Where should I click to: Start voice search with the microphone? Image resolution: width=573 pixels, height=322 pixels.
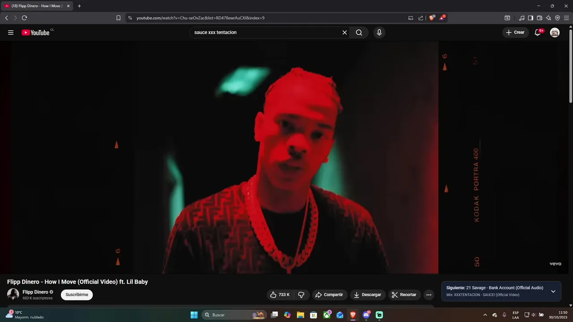click(379, 33)
